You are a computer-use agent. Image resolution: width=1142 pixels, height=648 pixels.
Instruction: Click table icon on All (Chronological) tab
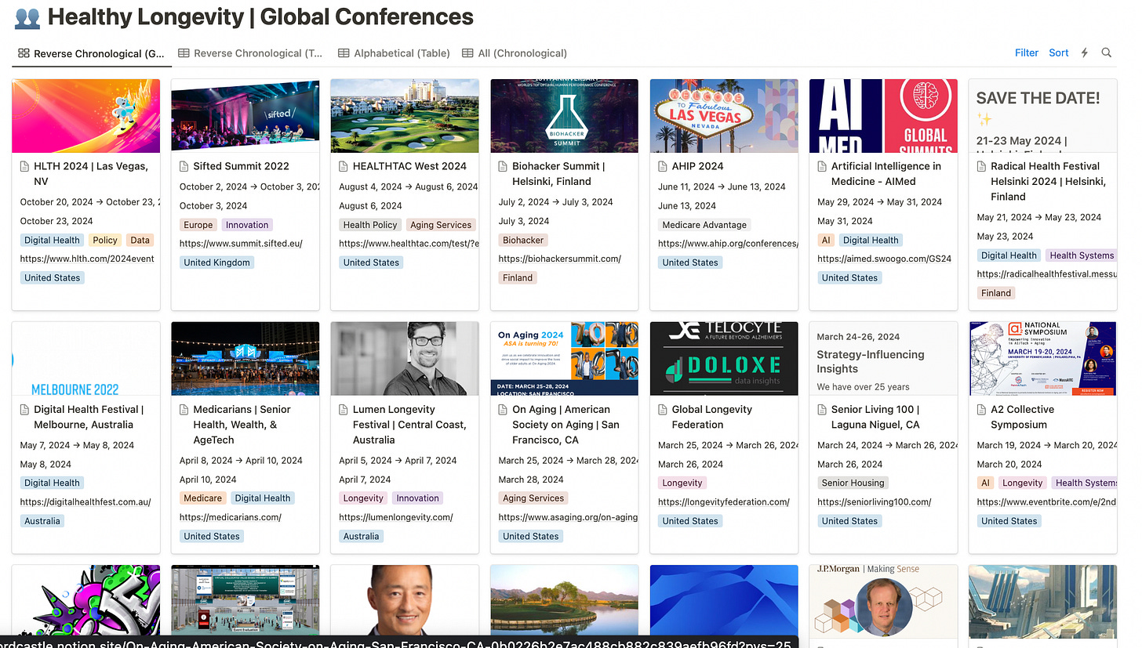click(467, 53)
